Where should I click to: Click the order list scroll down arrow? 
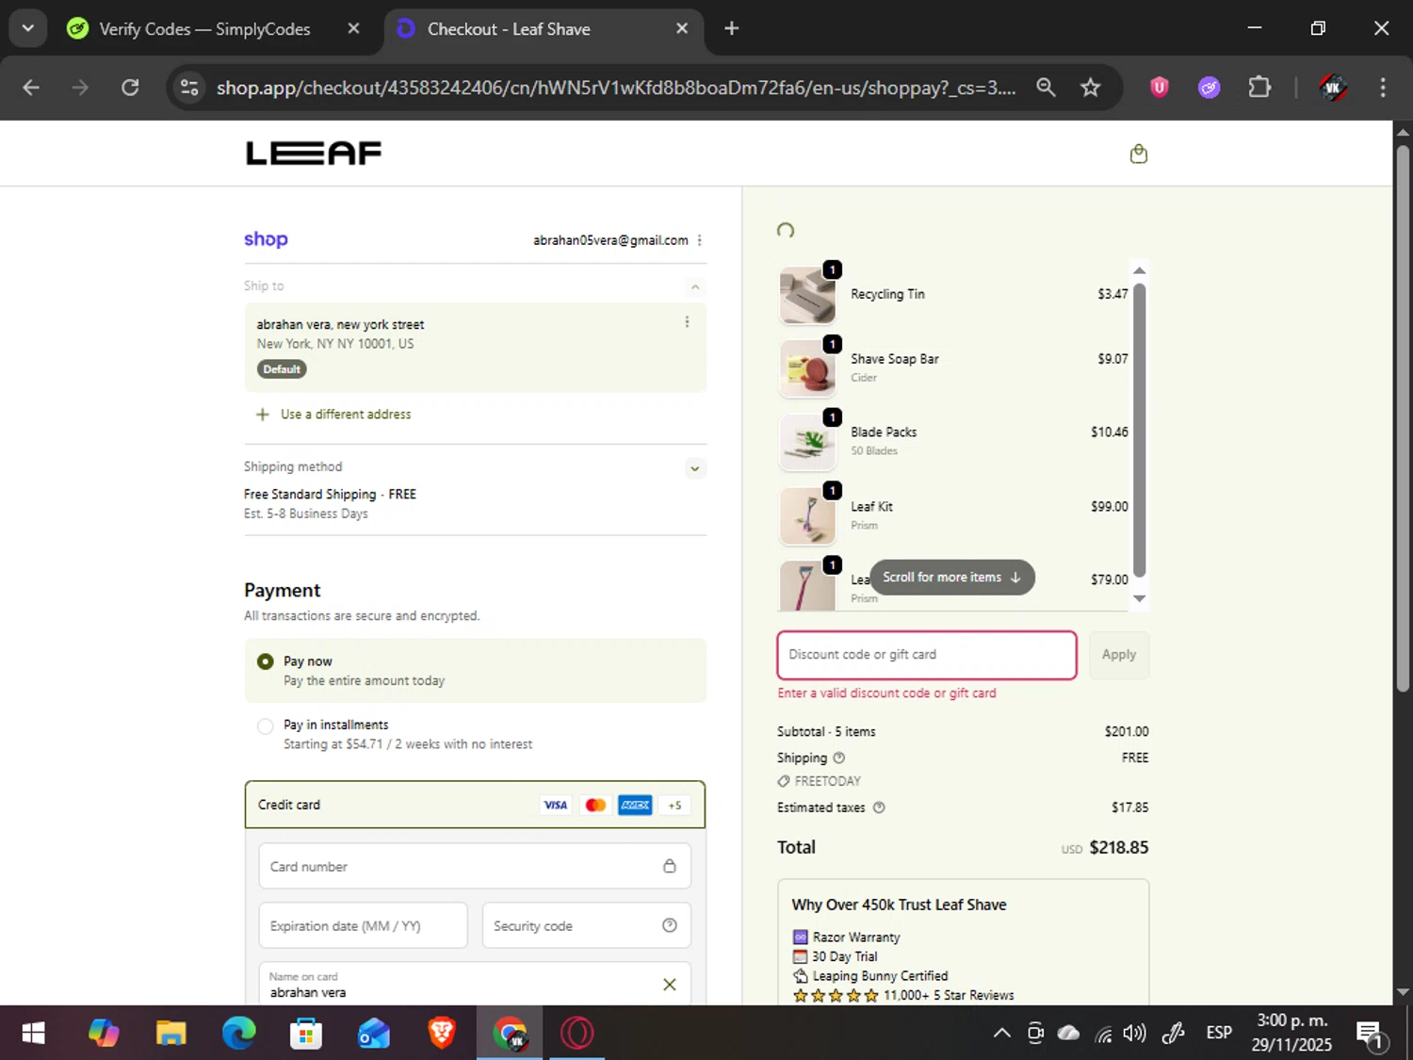click(1139, 599)
